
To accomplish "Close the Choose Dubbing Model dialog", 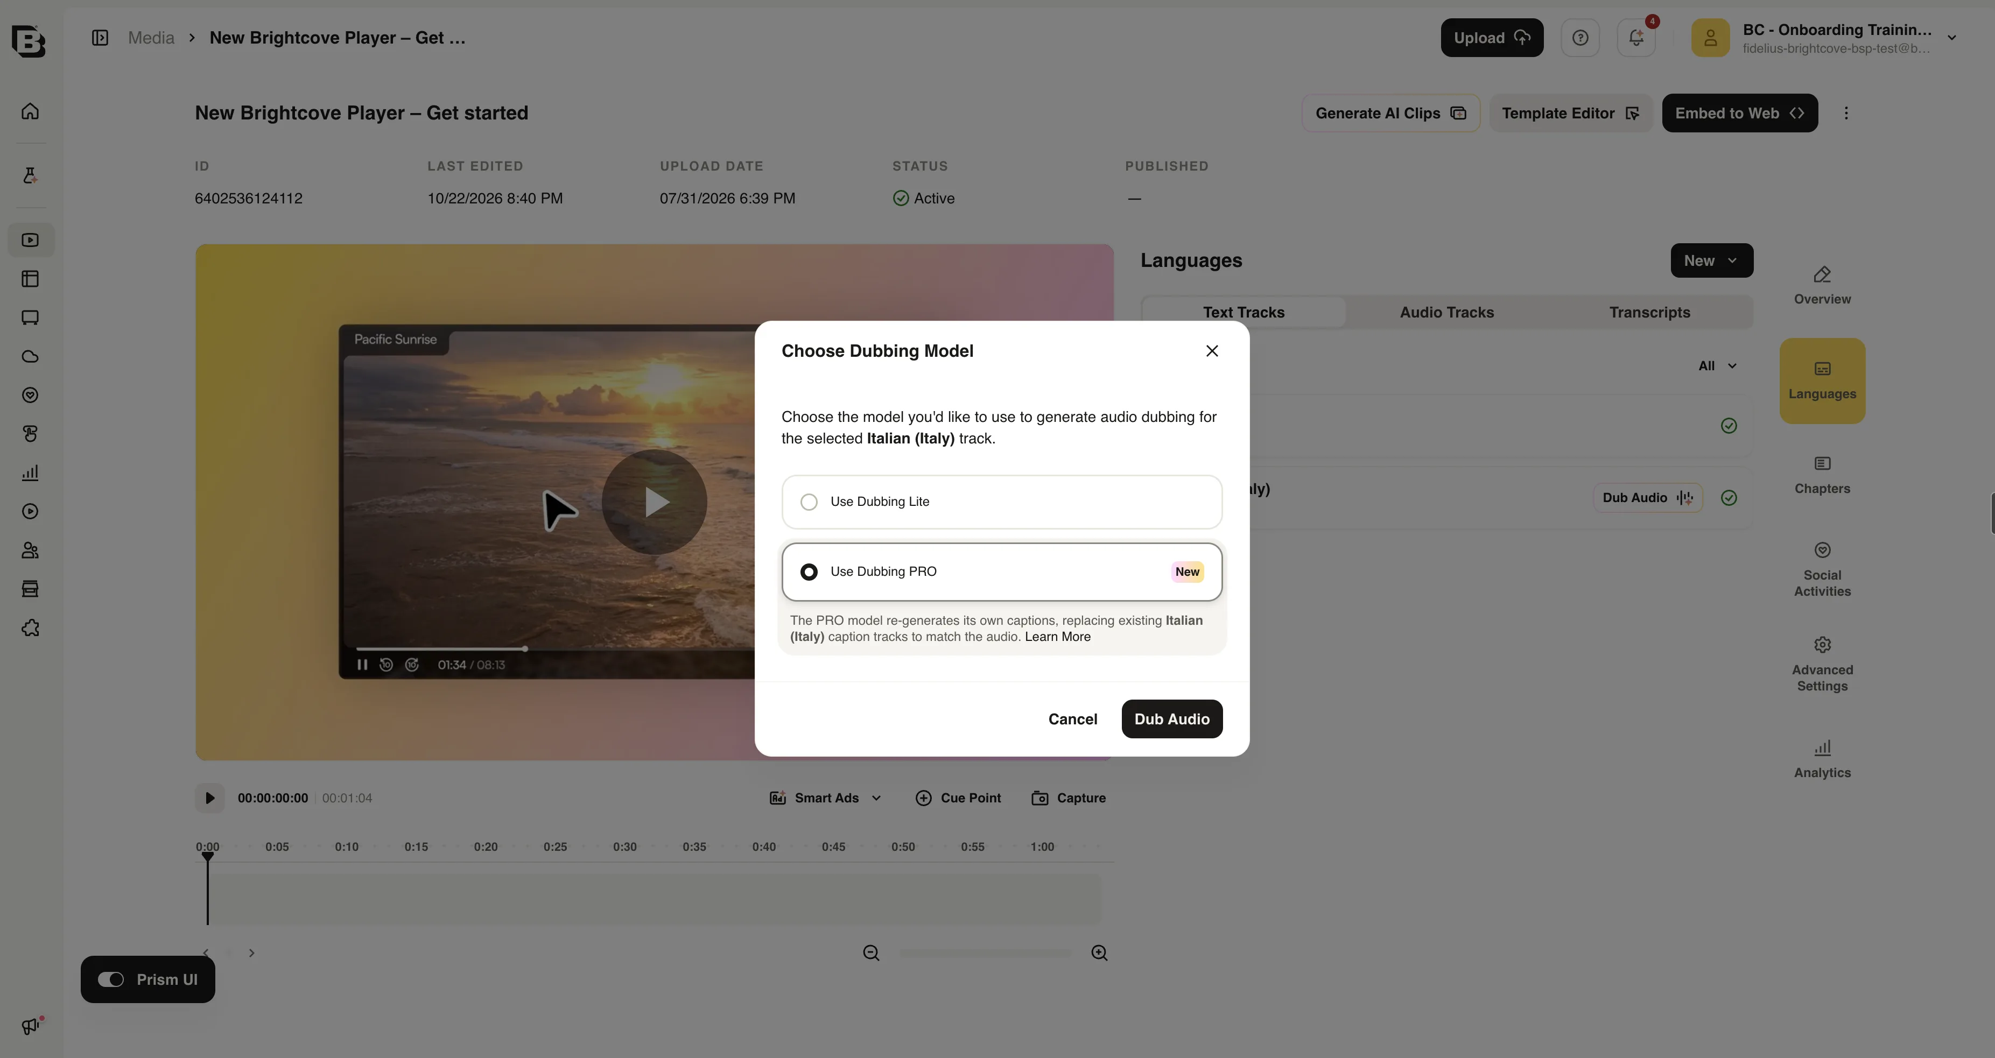I will coord(1212,351).
